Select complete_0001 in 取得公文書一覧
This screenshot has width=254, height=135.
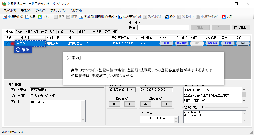point(194,112)
